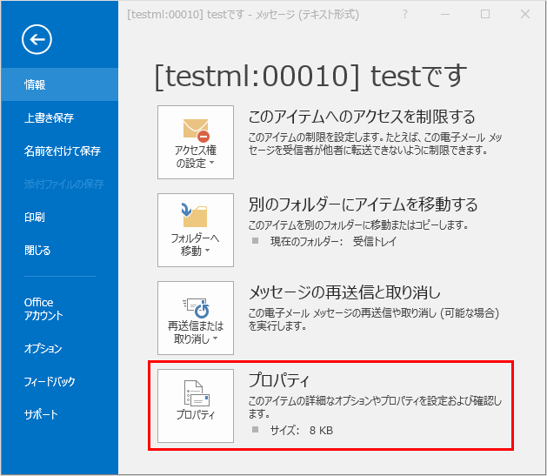The height and width of the screenshot is (476, 547).
Task: Select 情報 in the sidebar
Action: click(x=36, y=84)
